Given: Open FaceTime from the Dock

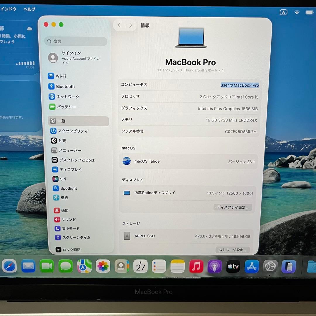Looking at the screenshot, I should tap(47, 266).
